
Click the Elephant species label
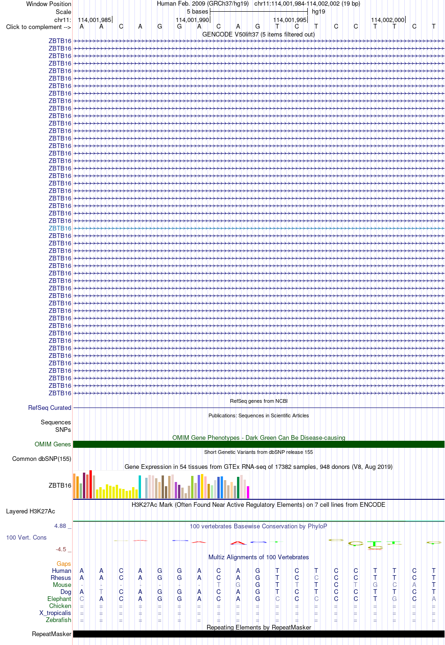(59, 599)
